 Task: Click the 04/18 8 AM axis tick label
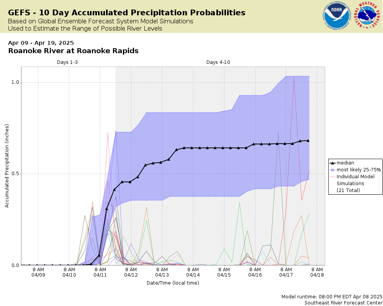317,272
